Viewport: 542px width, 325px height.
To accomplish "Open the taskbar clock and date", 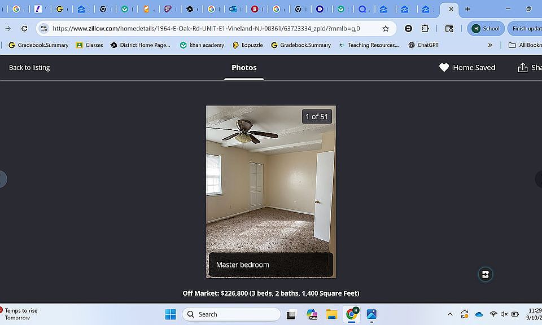I will tap(535, 314).
